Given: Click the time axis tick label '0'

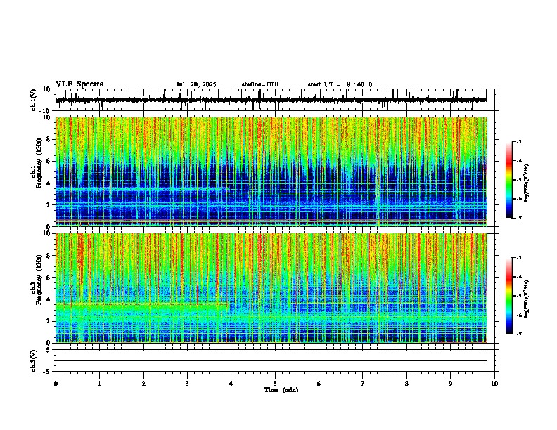Looking at the screenshot, I should (56, 384).
